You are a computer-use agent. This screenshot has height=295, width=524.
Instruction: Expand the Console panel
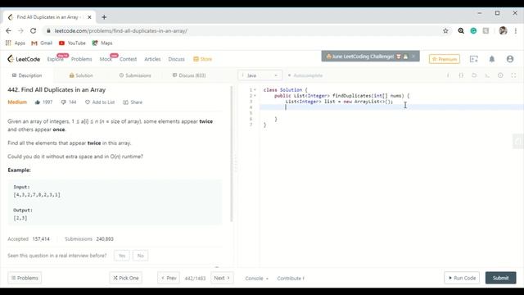click(256, 279)
